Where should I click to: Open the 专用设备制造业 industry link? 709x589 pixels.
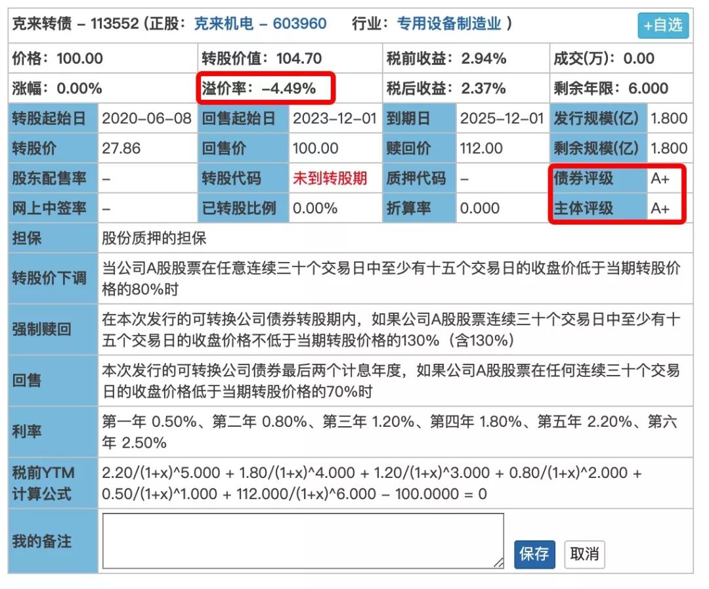point(449,24)
